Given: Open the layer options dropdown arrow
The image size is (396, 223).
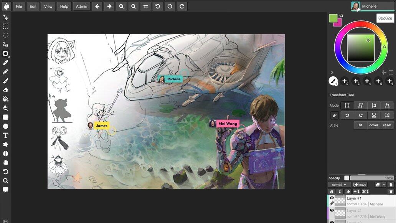Looking at the screenshot, I should tap(384, 185).
